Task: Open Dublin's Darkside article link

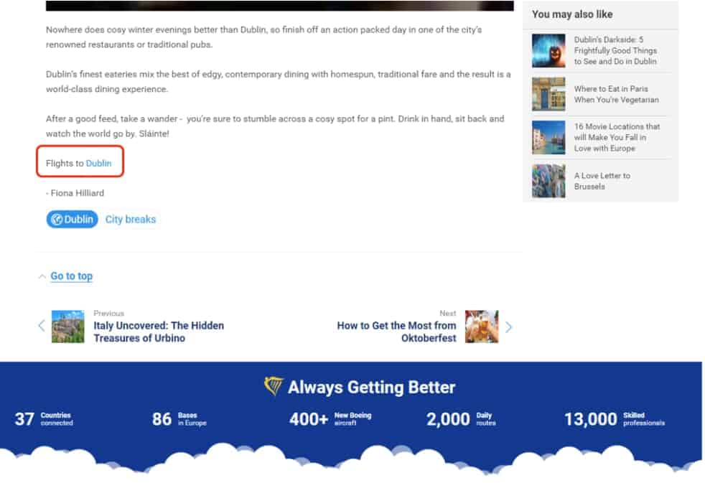Action: coord(615,50)
